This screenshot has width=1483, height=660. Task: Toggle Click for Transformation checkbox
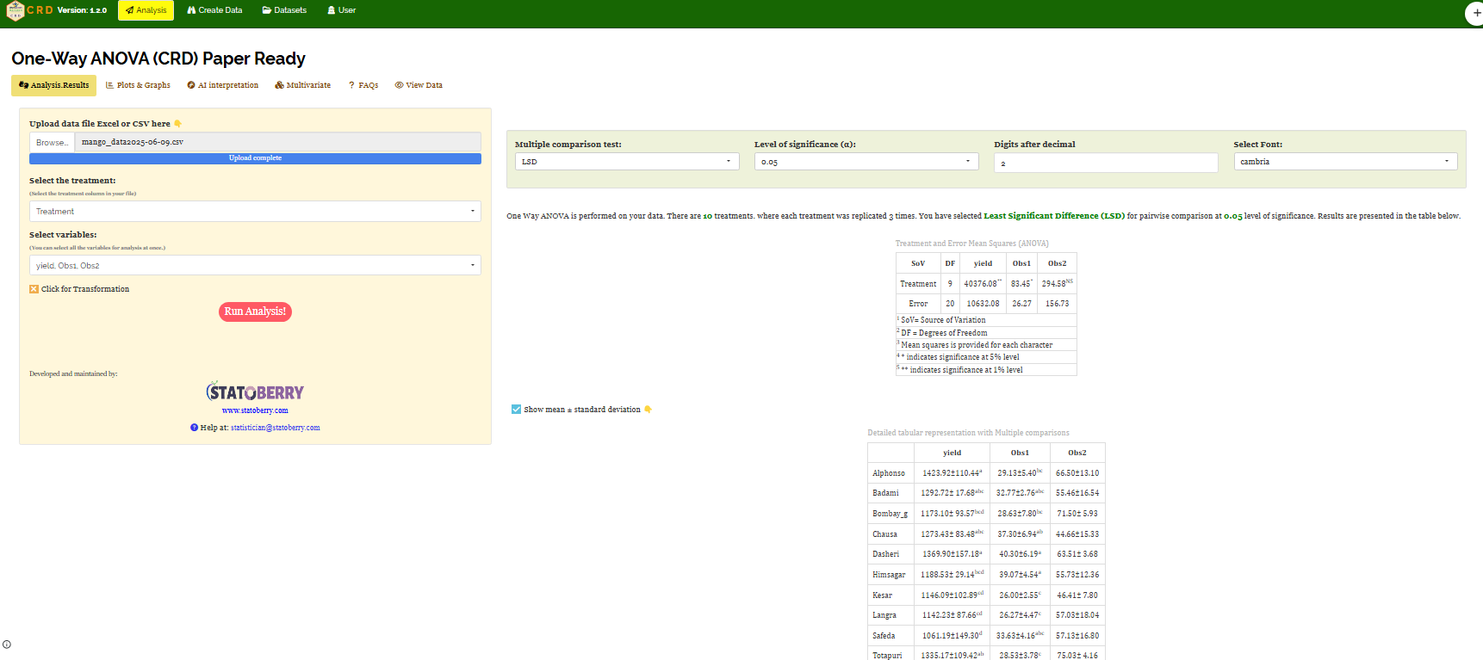[x=34, y=289]
